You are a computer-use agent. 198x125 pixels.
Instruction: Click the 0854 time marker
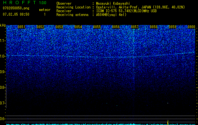pos(78,27)
